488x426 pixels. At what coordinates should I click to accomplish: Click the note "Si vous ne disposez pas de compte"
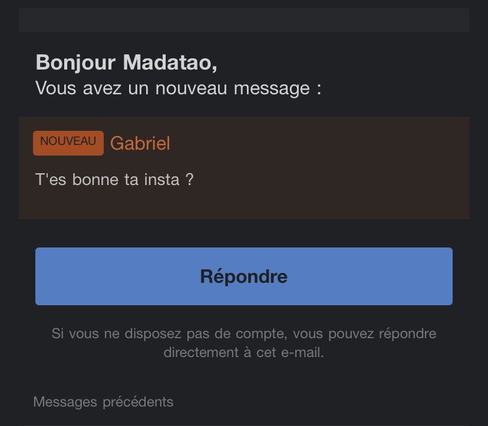[169, 333]
